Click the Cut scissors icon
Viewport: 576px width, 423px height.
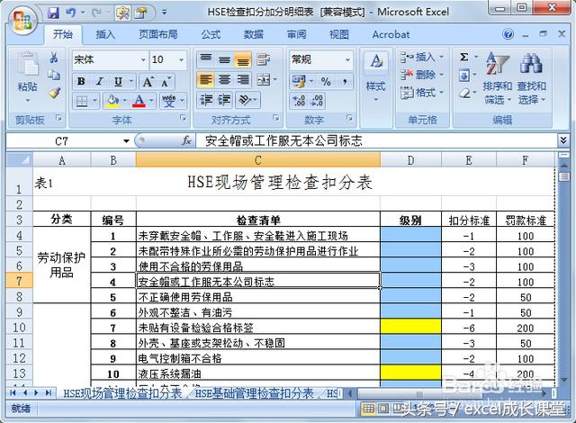[54, 58]
